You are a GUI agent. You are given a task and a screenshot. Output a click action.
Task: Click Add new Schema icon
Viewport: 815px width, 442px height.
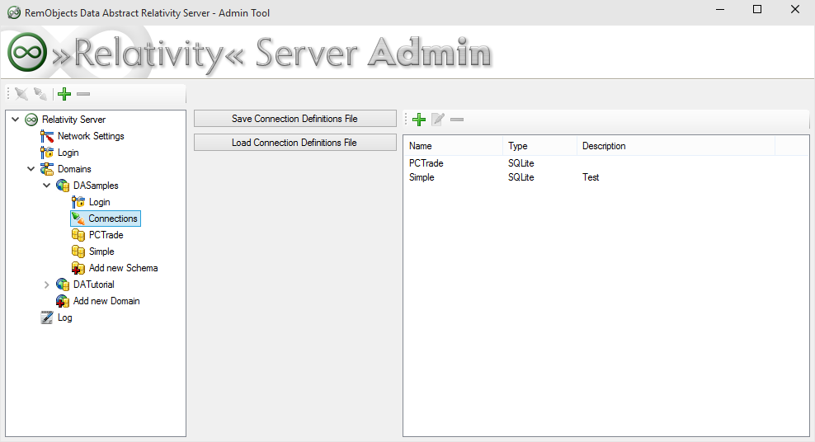78,268
